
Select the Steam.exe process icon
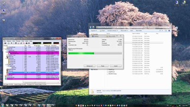7,57
